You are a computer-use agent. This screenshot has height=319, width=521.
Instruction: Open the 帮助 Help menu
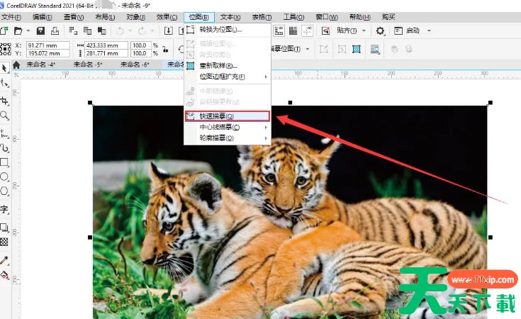[x=360, y=17]
